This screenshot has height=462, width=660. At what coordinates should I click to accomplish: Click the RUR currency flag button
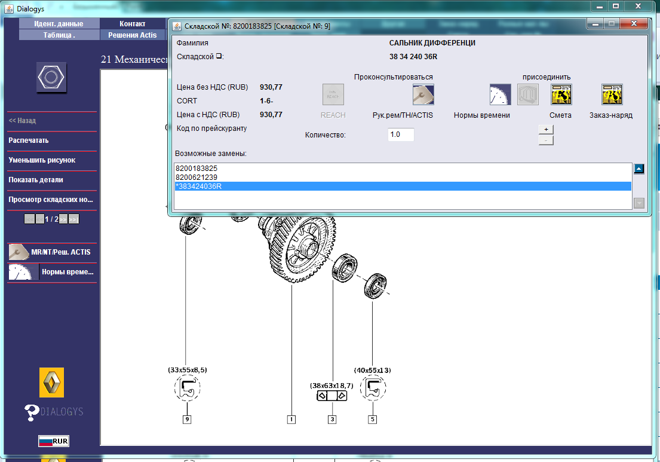tap(53, 441)
